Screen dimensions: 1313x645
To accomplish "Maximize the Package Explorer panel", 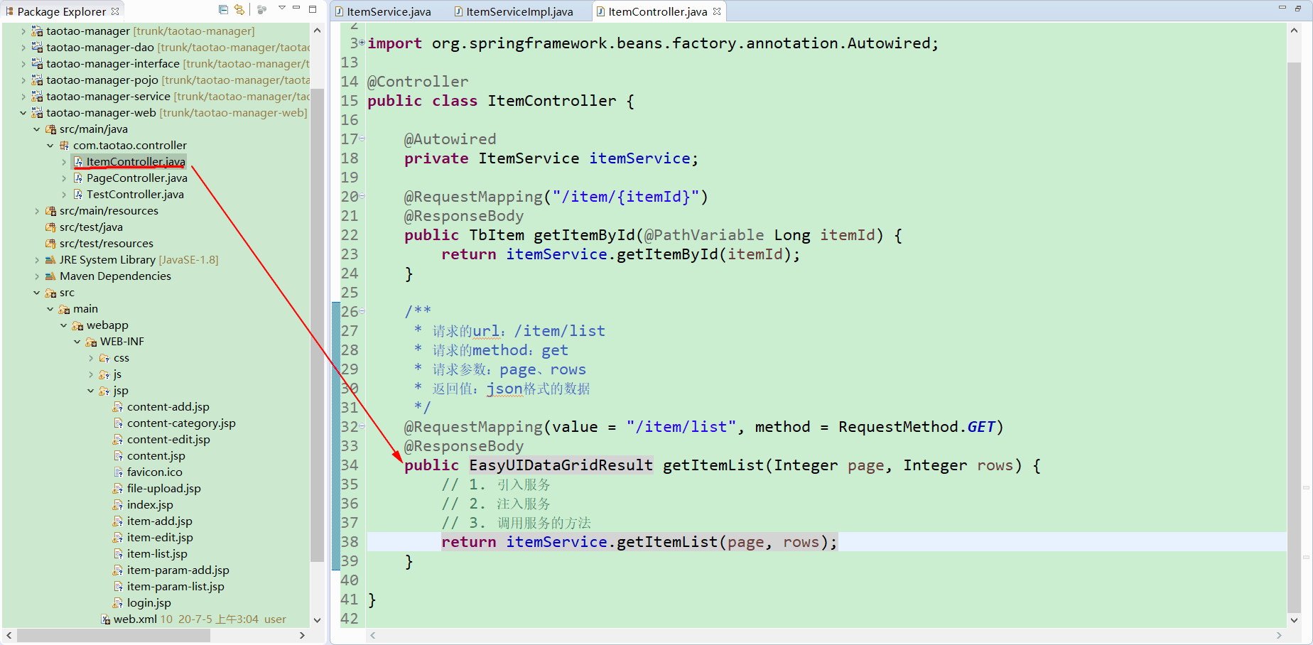I will click(x=313, y=9).
